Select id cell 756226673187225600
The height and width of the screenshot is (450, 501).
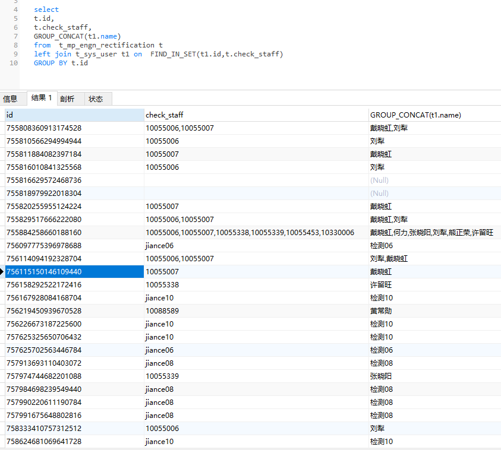(74, 324)
